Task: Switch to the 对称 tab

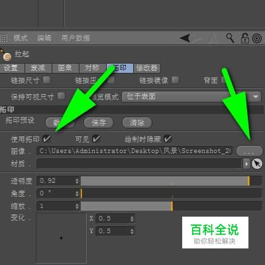Action: pos(93,68)
